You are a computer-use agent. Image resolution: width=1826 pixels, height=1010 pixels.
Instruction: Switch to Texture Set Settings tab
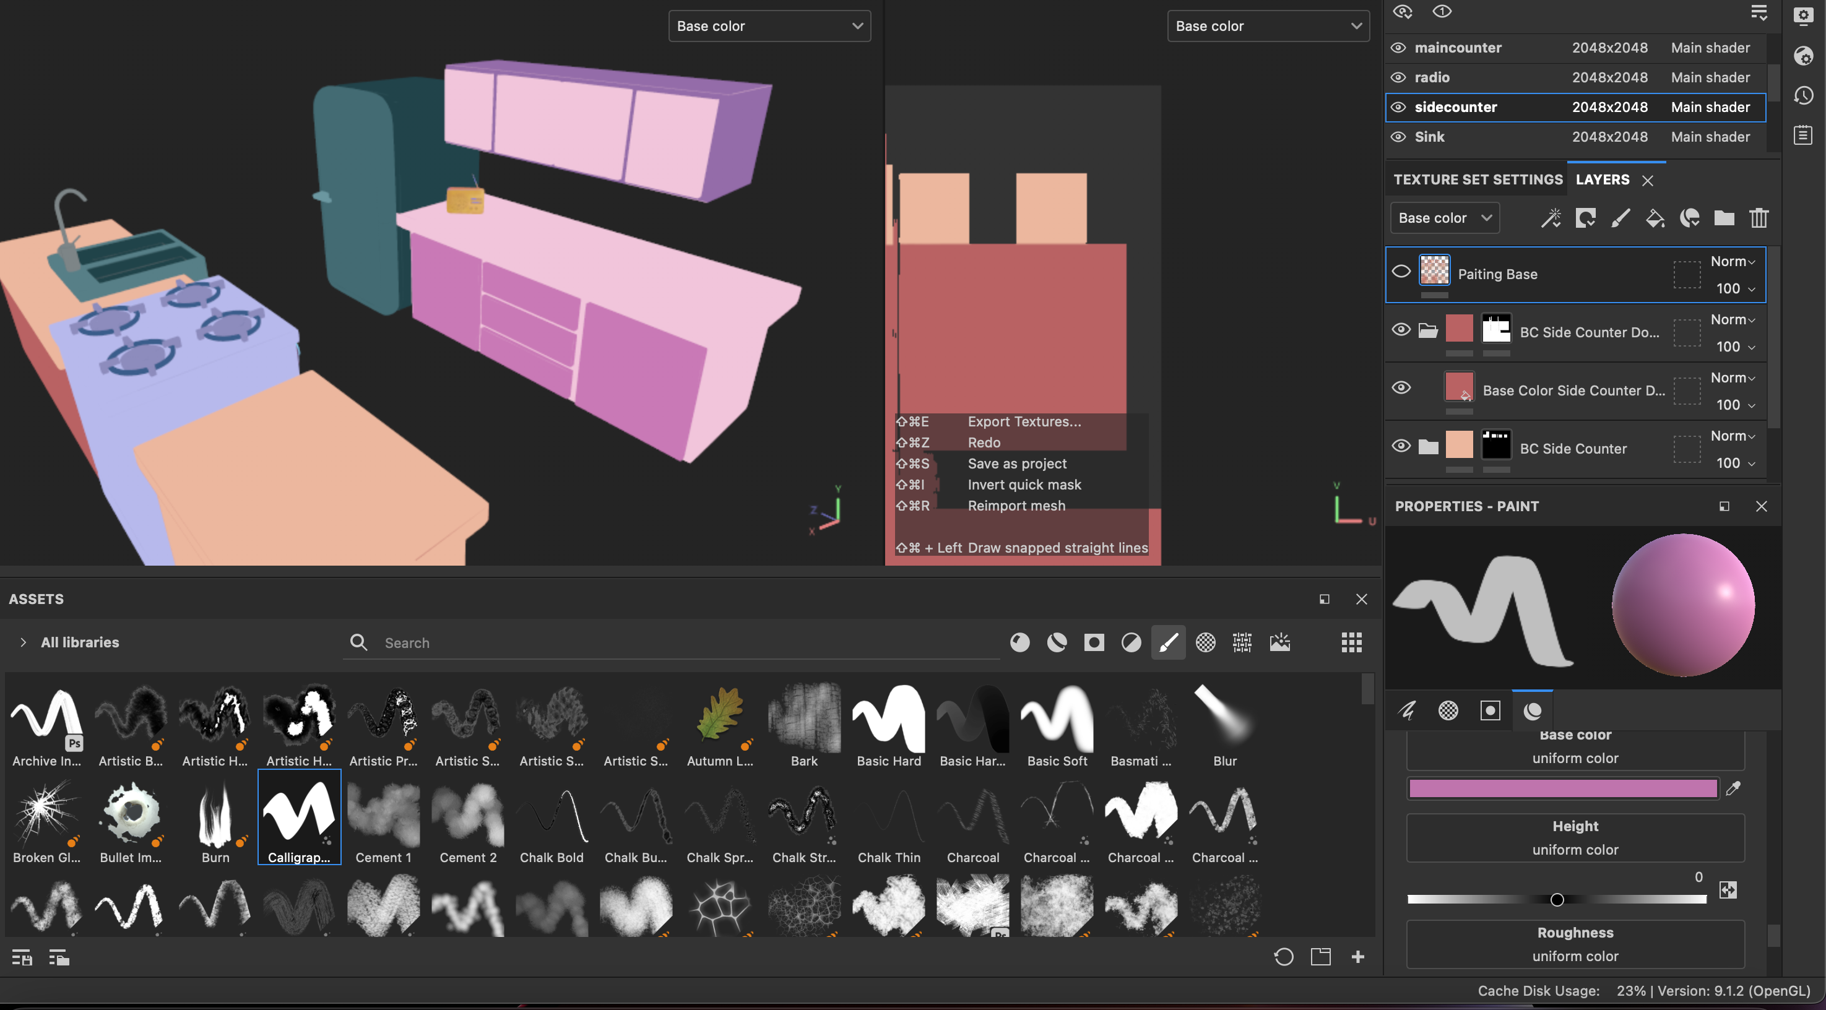(1478, 179)
